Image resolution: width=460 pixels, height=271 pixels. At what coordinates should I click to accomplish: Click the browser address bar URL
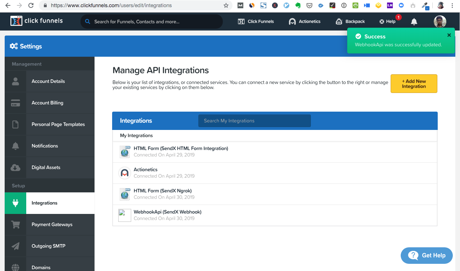click(x=111, y=5)
